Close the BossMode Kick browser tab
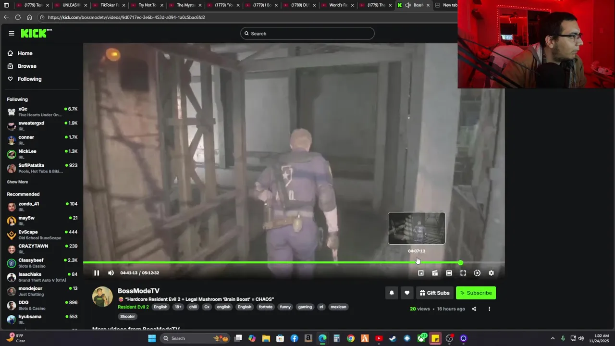Image resolution: width=615 pixels, height=346 pixels. pyautogui.click(x=428, y=5)
